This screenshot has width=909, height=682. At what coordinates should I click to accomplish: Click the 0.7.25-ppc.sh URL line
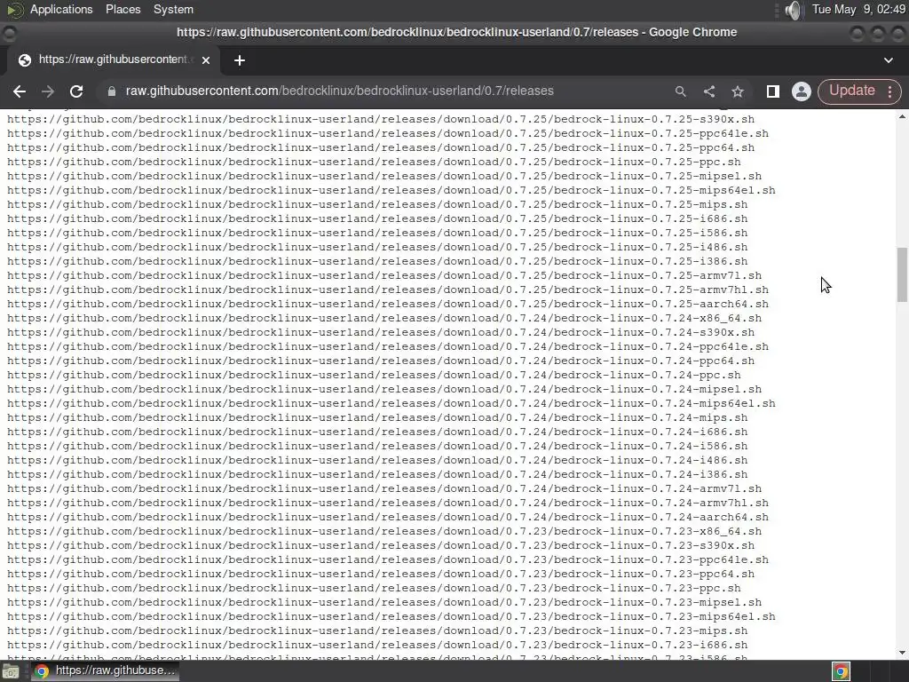tap(374, 162)
